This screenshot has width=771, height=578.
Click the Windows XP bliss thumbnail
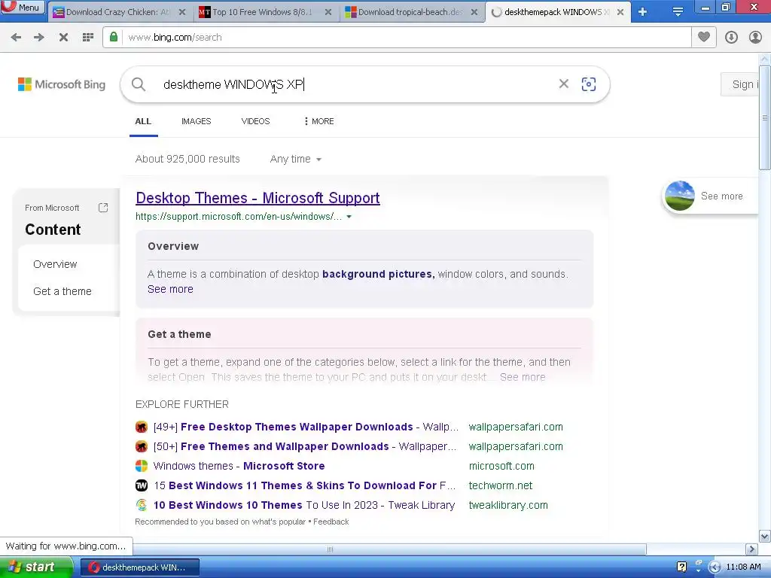(680, 196)
